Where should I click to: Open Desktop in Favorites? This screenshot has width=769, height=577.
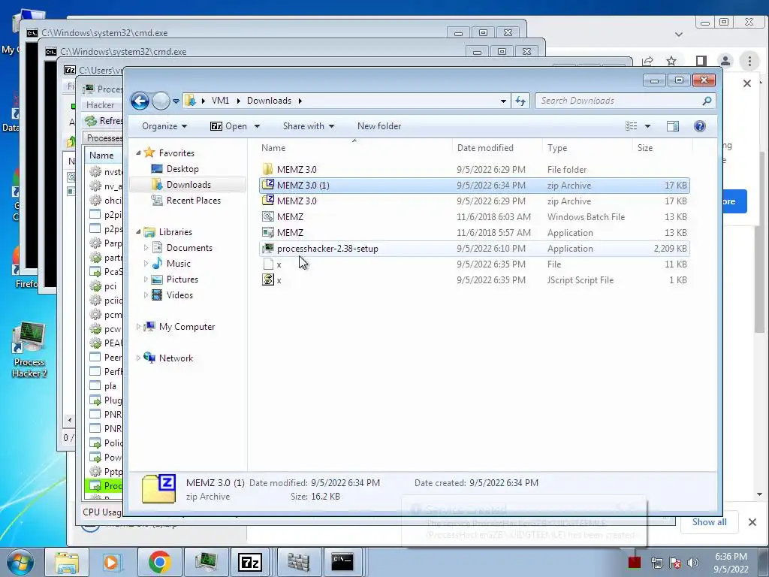click(x=182, y=169)
